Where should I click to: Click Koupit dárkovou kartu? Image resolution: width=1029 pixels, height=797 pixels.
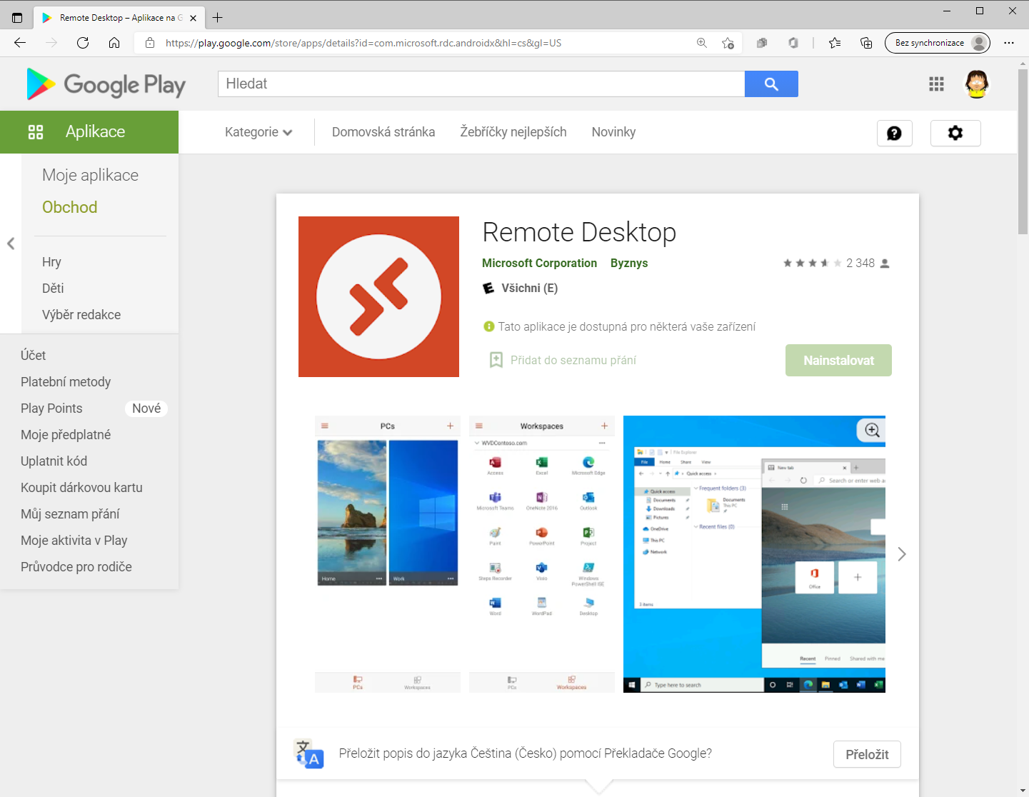81,488
